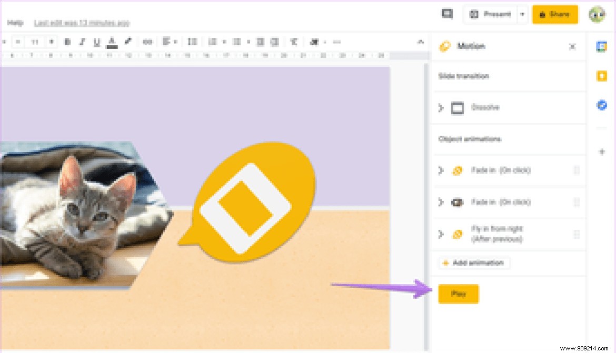
Task: Open Google Tasks in the side panel
Action: (x=601, y=105)
